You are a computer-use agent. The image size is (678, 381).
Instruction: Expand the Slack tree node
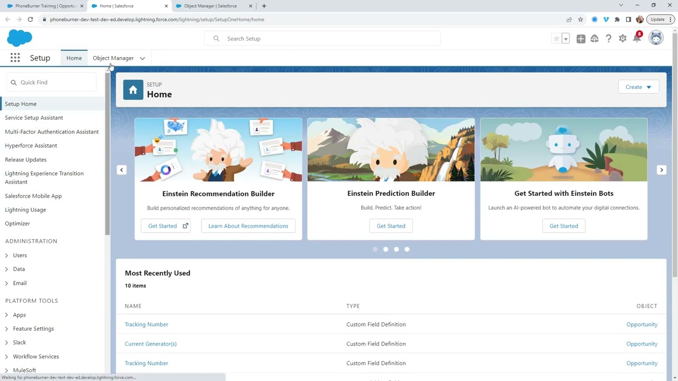coord(6,343)
